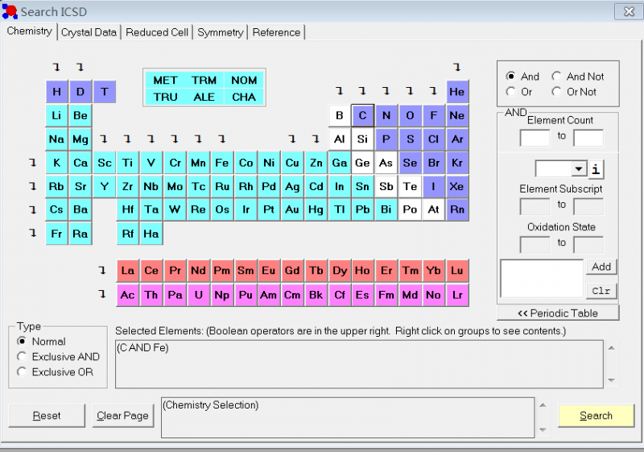644x452 pixels.
Task: Switch to Reduced Cell tab
Action: click(157, 32)
